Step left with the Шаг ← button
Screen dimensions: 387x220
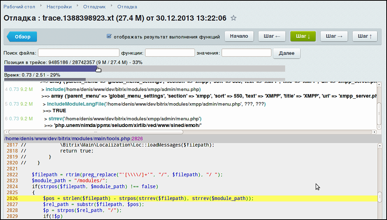[272, 36]
